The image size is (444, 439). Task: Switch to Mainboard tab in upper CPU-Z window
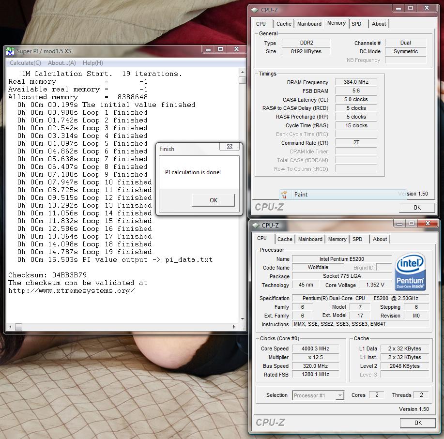309,24
